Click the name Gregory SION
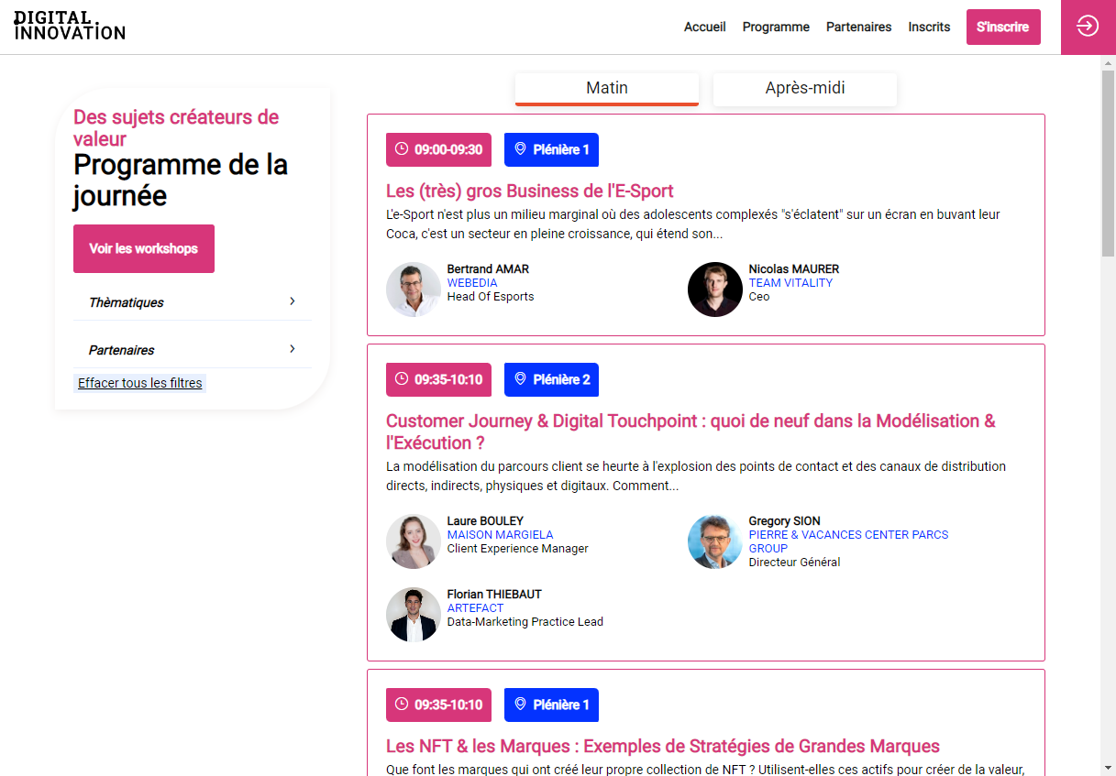 tap(785, 521)
